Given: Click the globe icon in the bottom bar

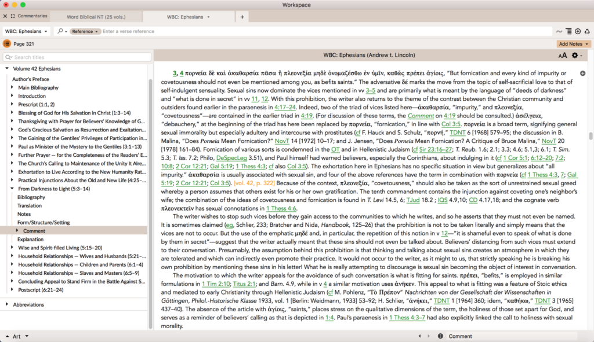Looking at the screenshot, I should (x=440, y=336).
